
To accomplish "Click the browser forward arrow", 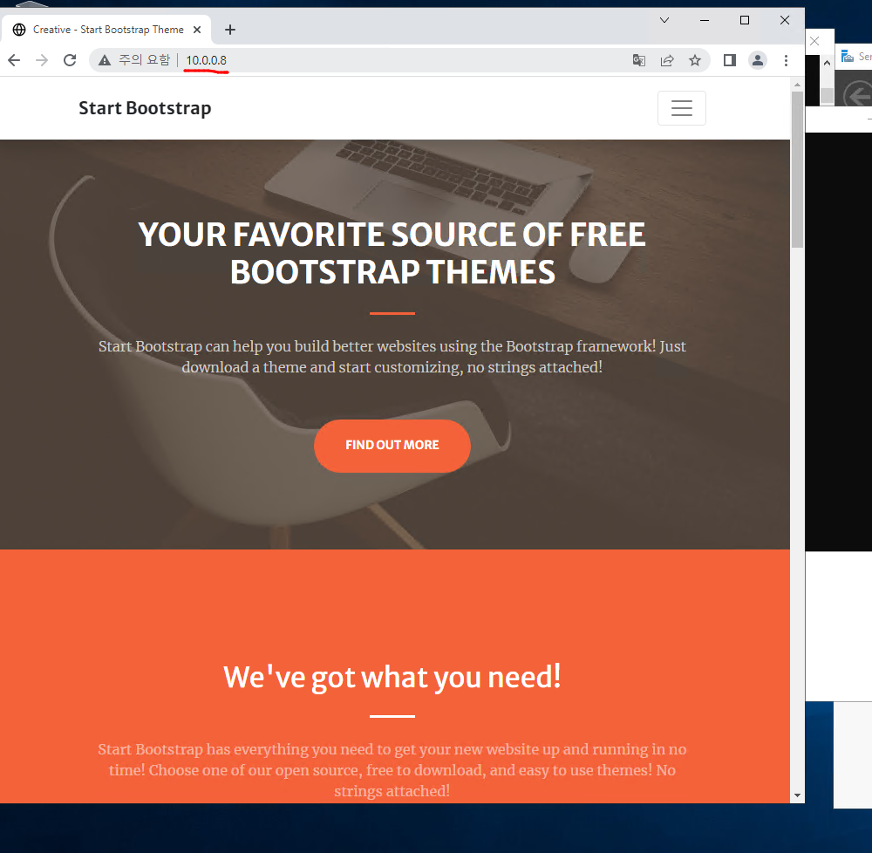I will point(42,60).
